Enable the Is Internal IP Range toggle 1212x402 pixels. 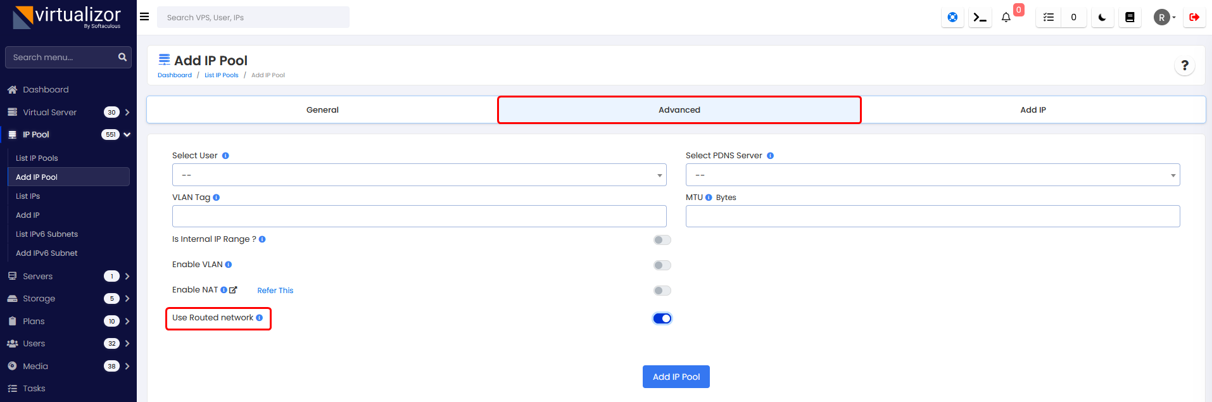pyautogui.click(x=662, y=240)
